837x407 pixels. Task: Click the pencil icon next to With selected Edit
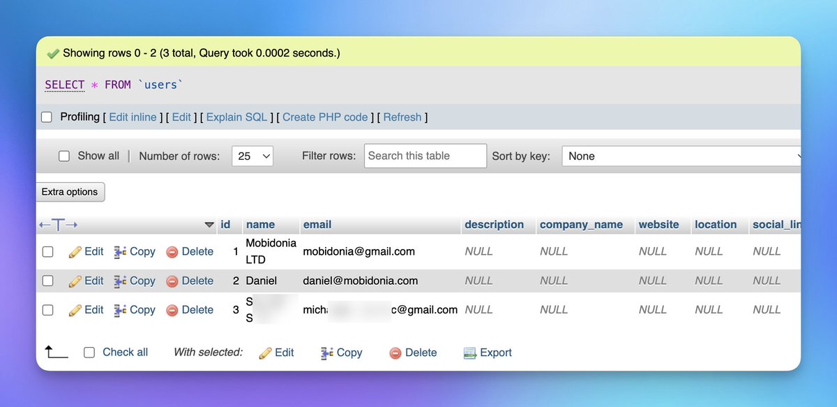tap(265, 353)
